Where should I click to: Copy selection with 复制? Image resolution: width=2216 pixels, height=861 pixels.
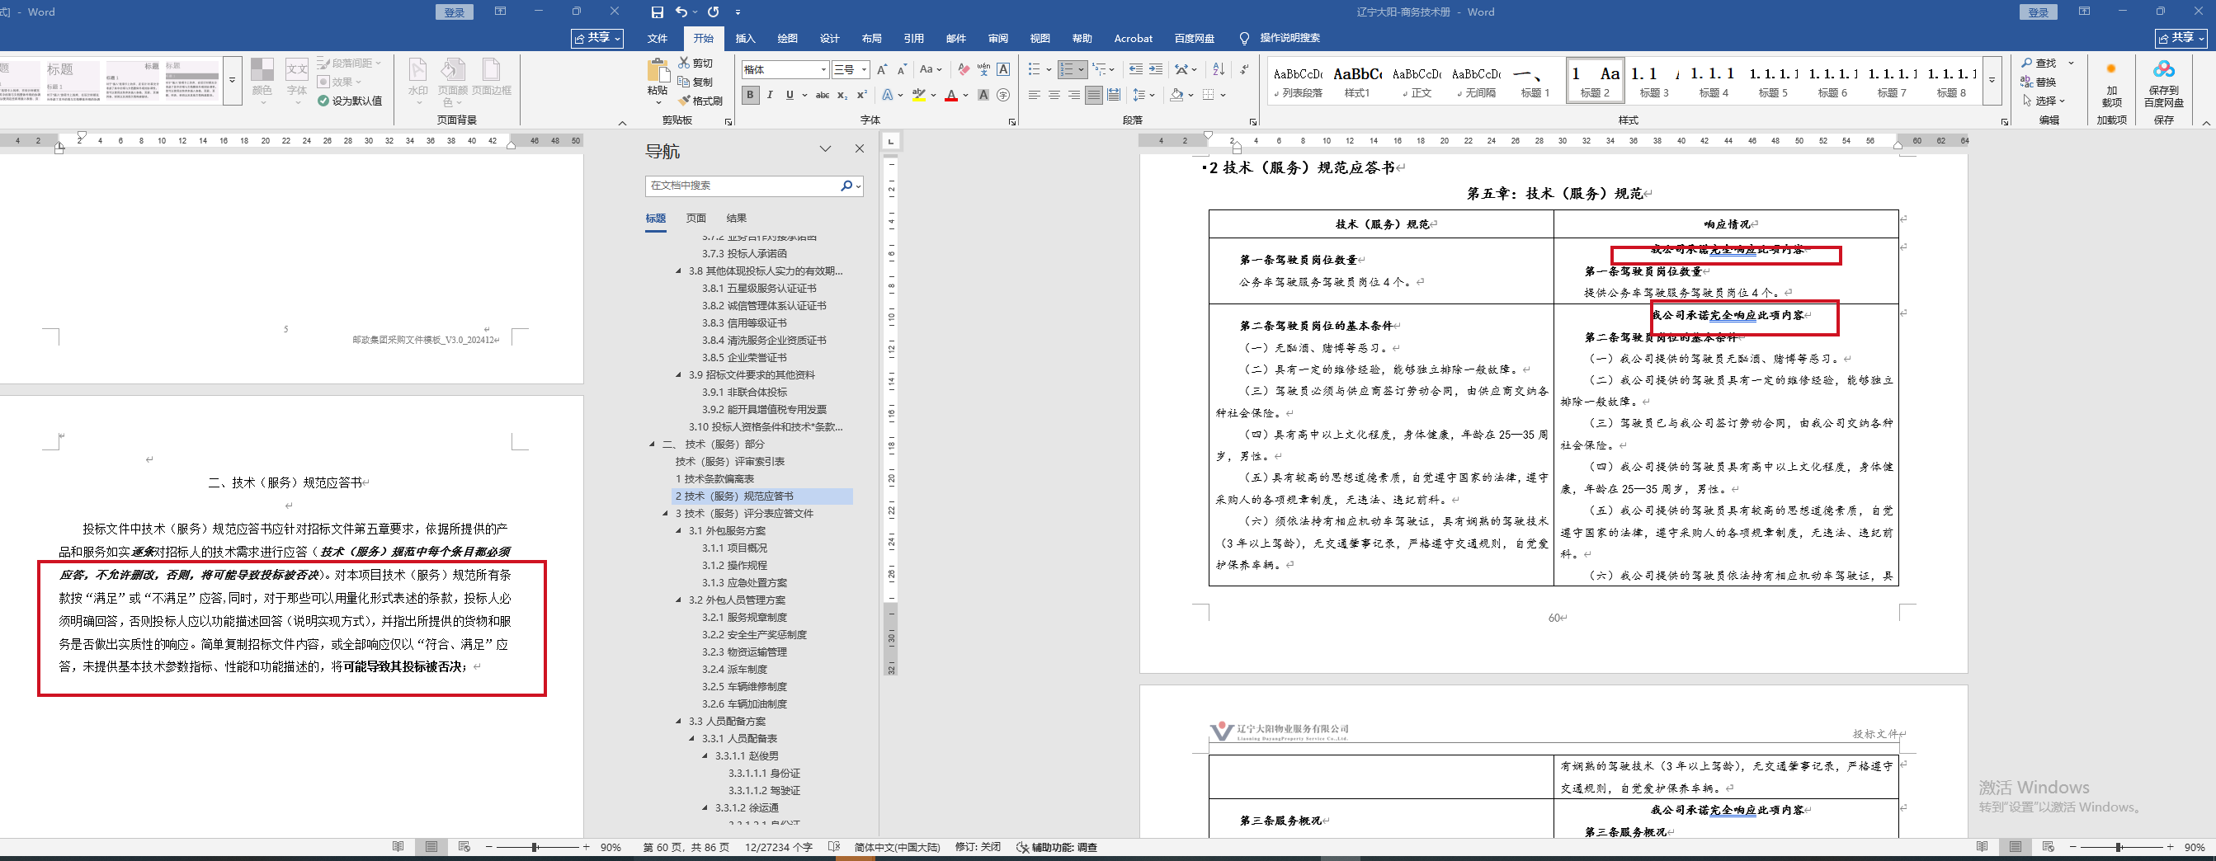(x=696, y=82)
